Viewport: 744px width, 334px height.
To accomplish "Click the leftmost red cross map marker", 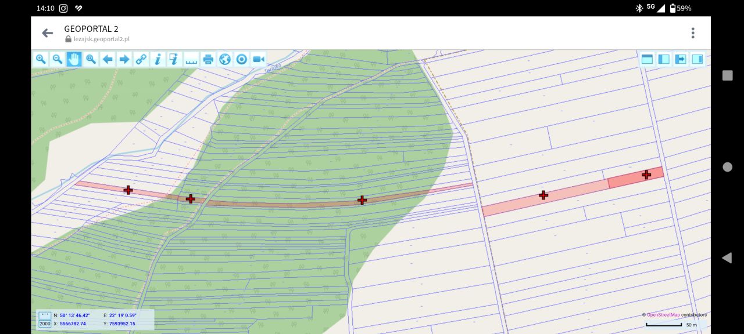I will 128,190.
